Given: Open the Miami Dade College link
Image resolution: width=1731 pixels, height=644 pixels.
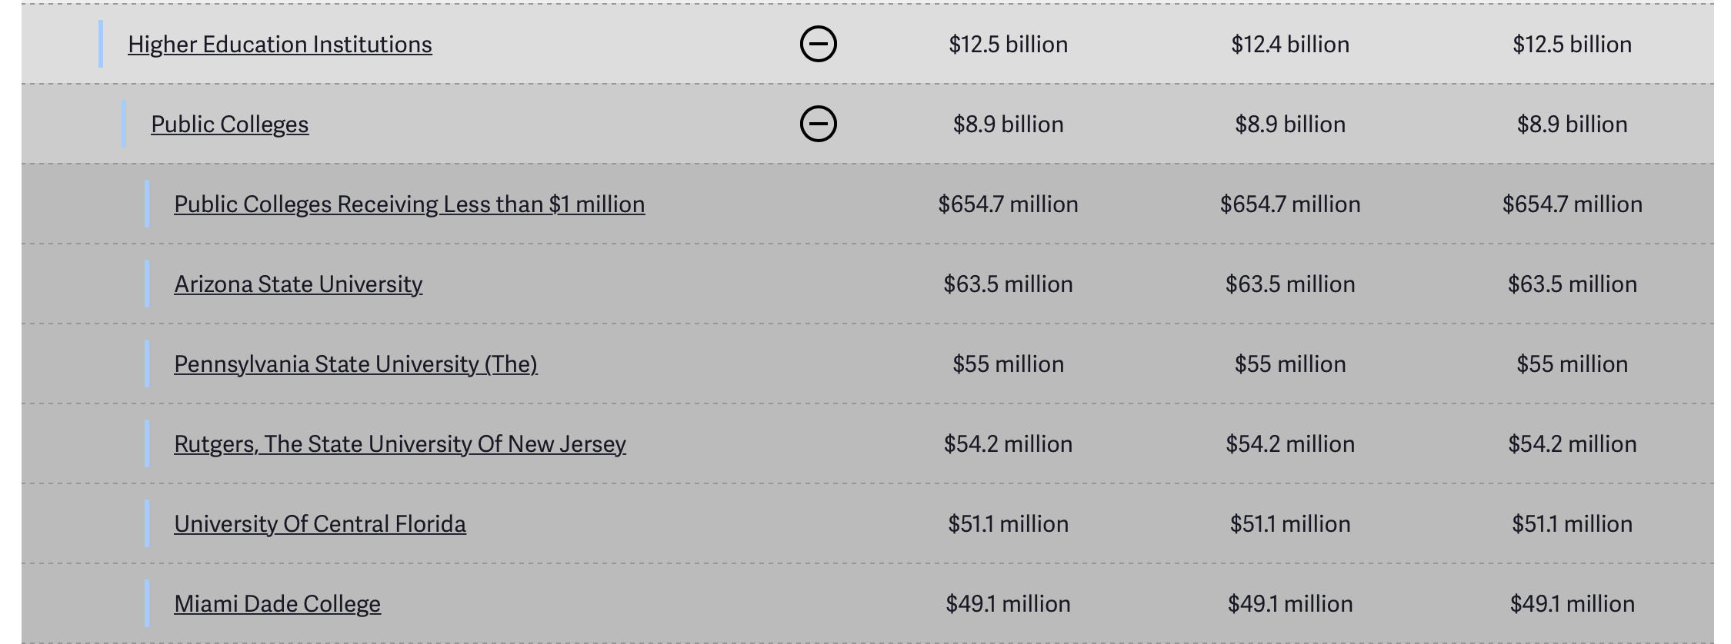Looking at the screenshot, I should [277, 604].
